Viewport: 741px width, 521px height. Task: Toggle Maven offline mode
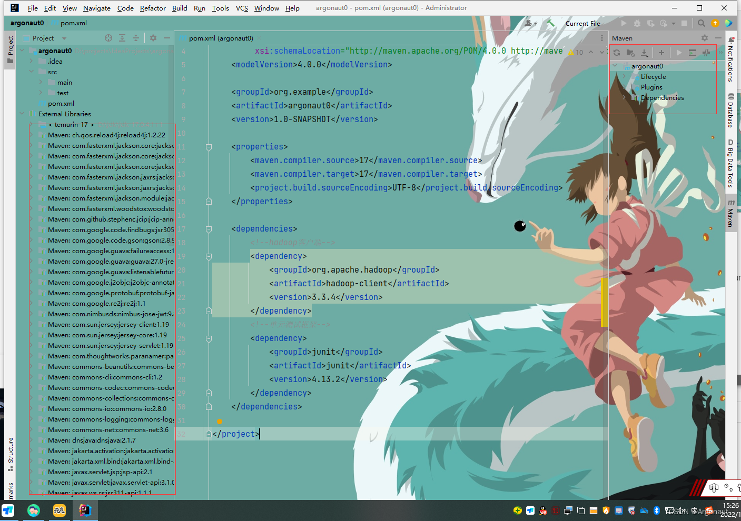[x=706, y=53]
